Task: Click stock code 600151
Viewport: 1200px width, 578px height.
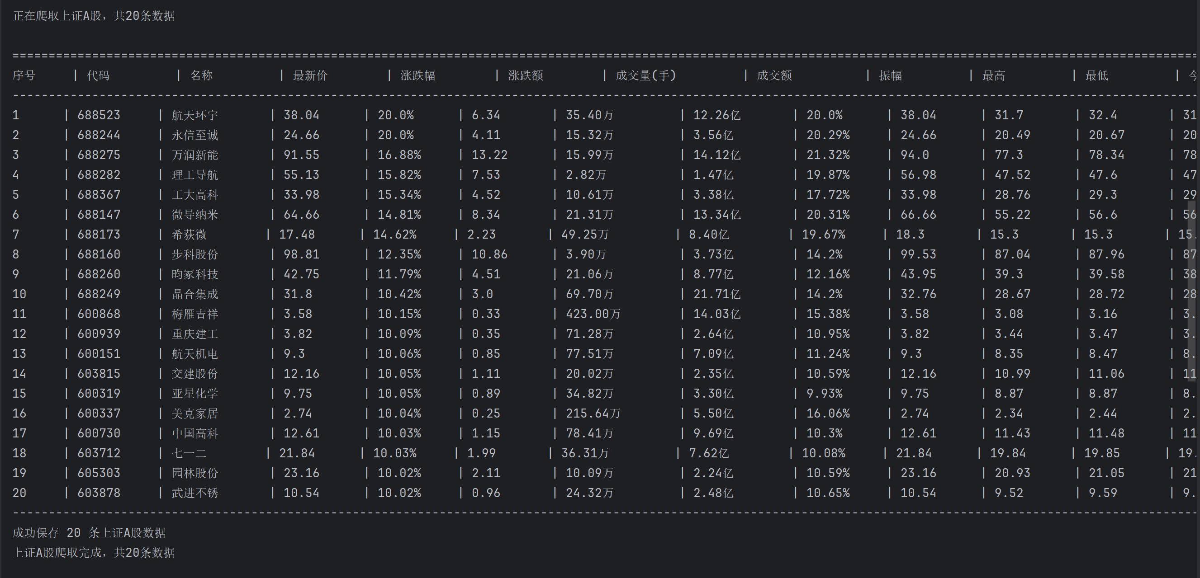Action: [99, 354]
